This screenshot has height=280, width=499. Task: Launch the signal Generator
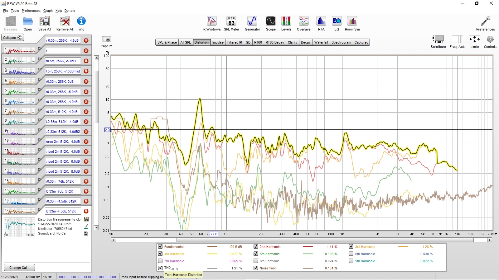[x=252, y=21]
